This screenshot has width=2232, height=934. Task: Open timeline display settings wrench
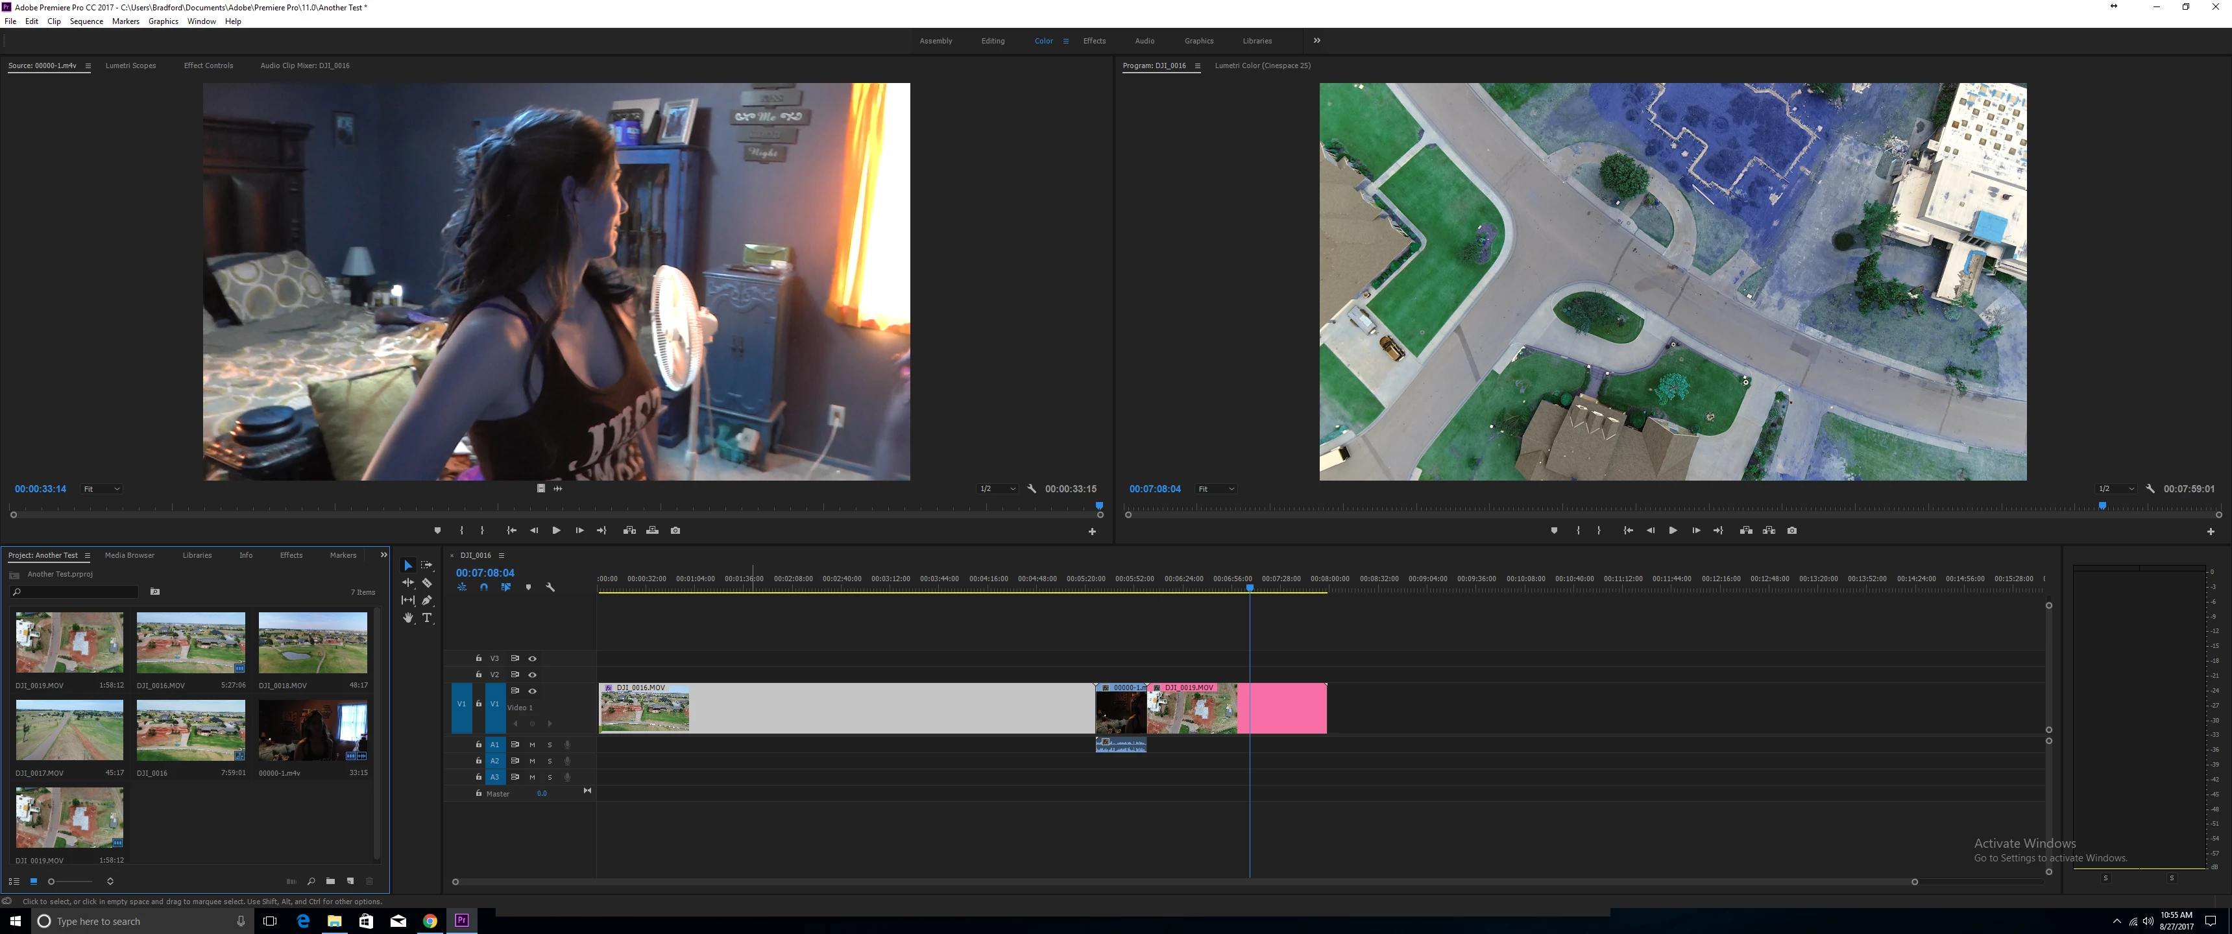tap(550, 588)
